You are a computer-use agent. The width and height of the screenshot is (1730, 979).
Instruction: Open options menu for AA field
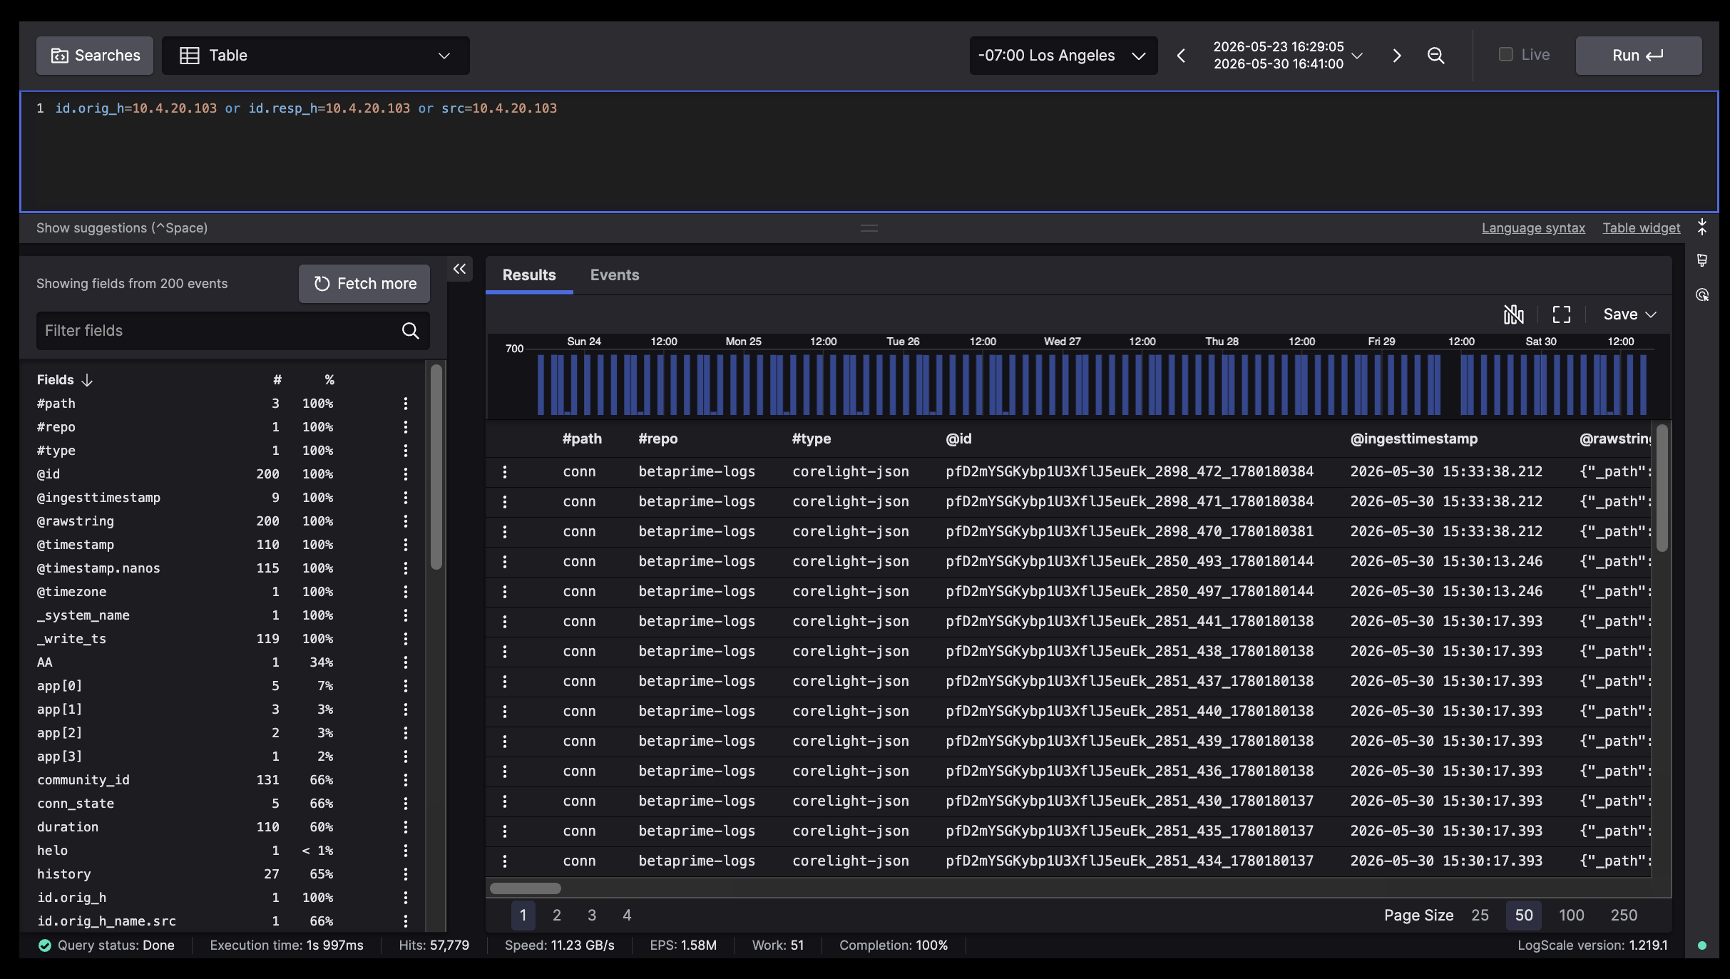(406, 662)
